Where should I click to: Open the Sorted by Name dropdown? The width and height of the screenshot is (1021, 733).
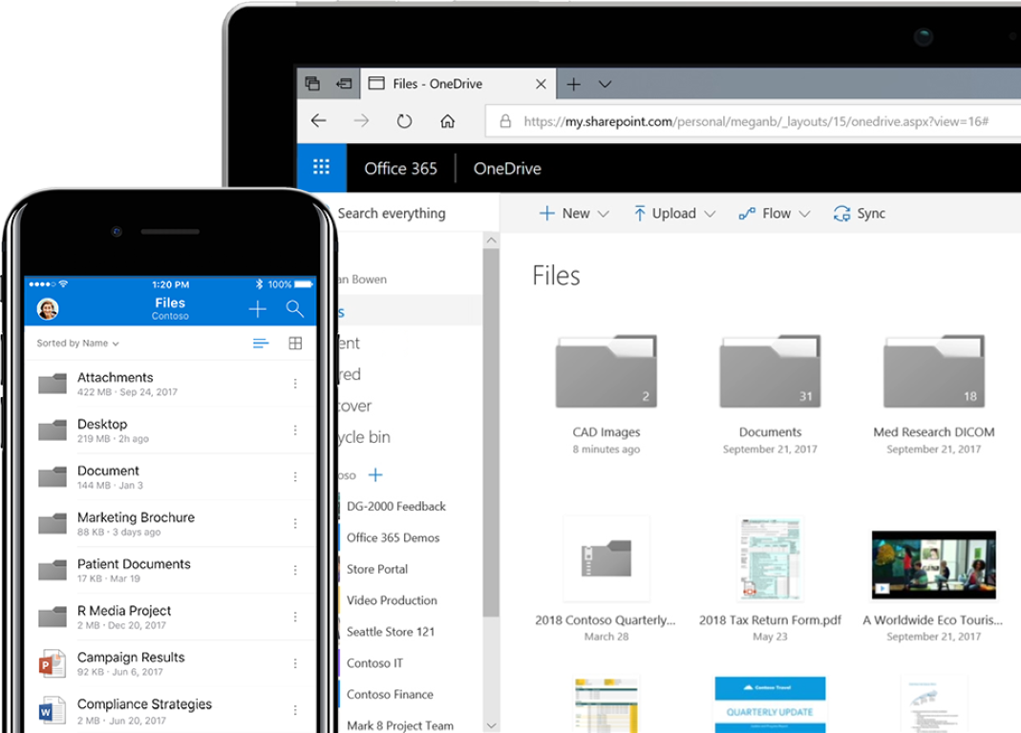[x=78, y=343]
